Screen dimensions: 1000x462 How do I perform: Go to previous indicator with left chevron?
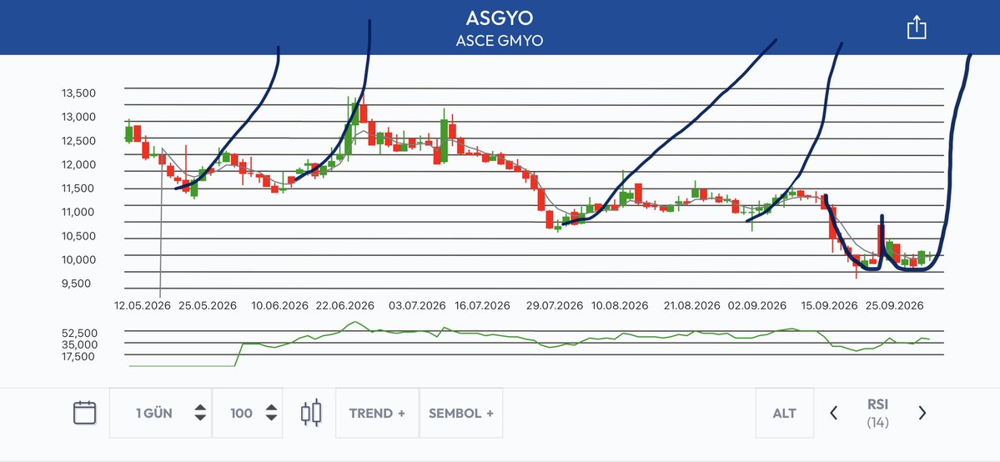(x=833, y=413)
